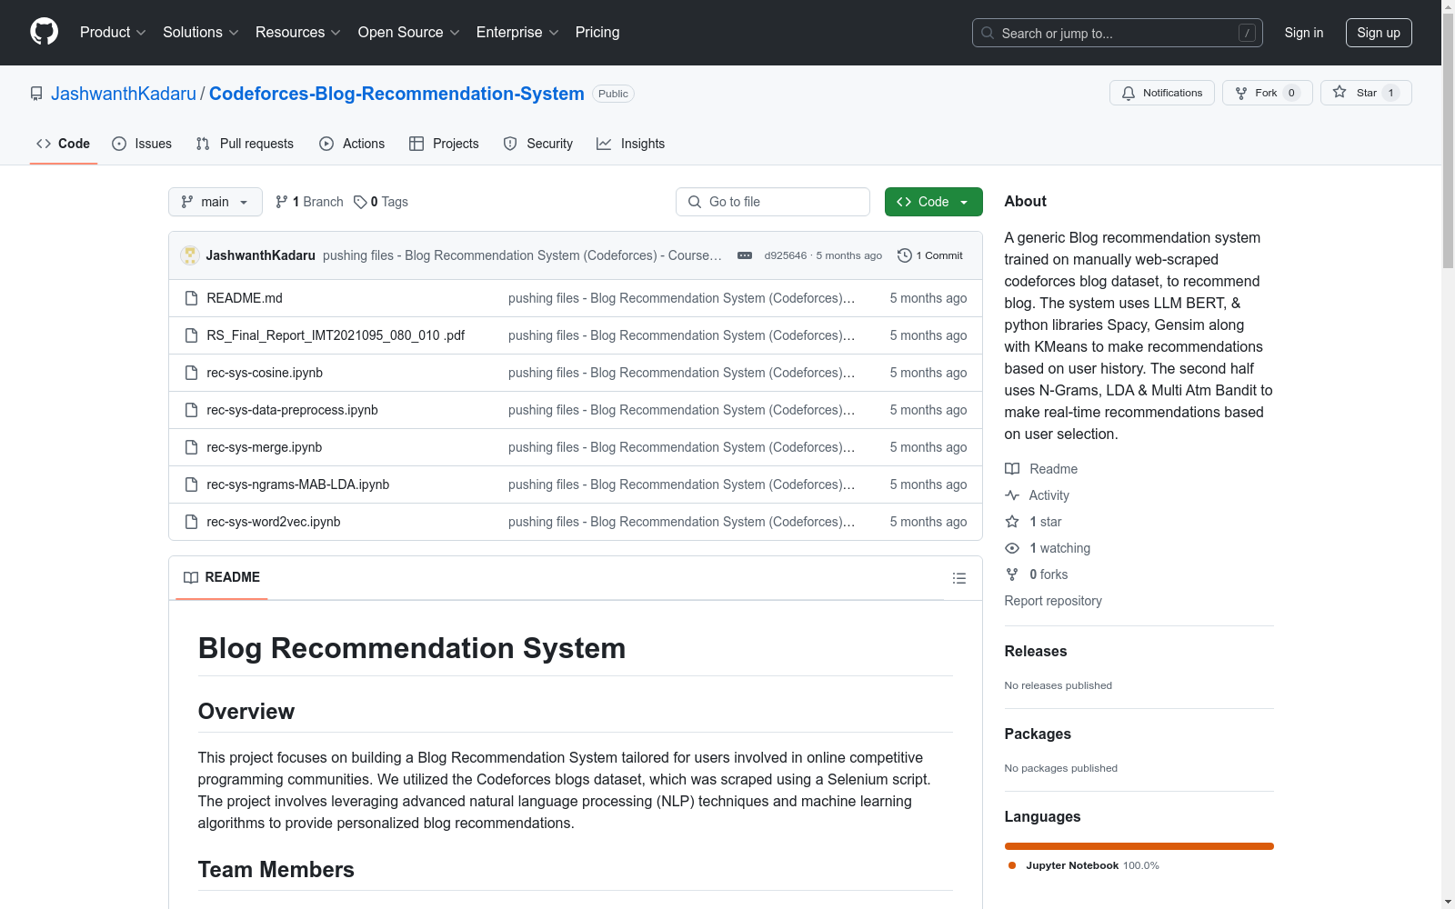Viewport: 1455px width, 909px height.
Task: Expand the Solutions menu
Action: [201, 33]
